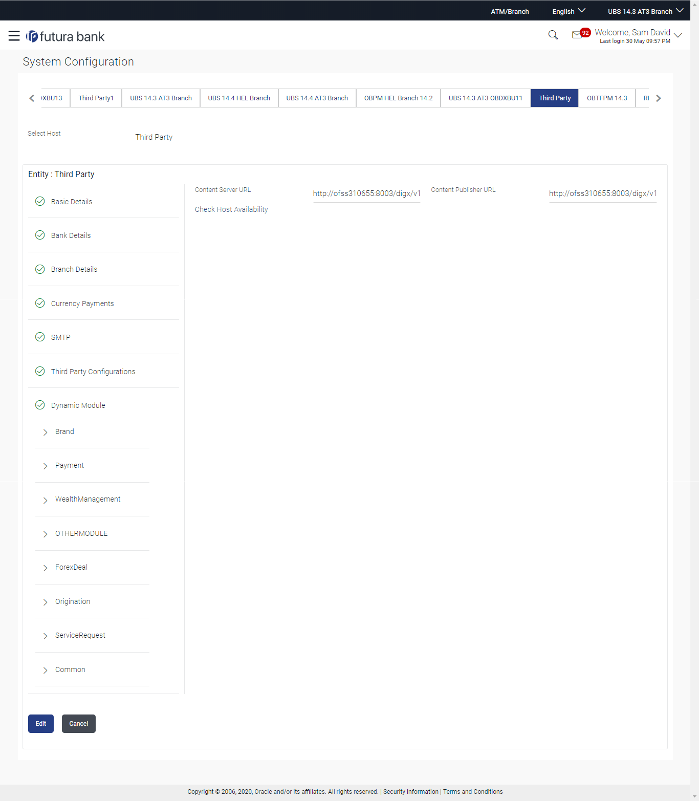Select the Payment module label
699x801 pixels.
click(x=70, y=465)
